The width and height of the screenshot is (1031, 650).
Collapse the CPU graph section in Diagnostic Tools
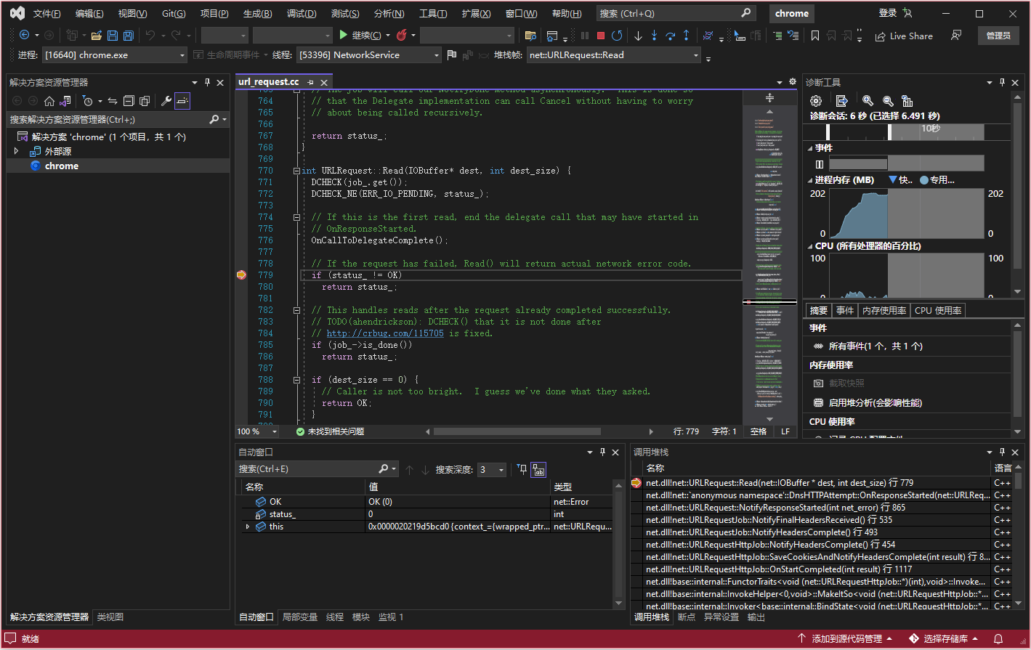coord(810,246)
